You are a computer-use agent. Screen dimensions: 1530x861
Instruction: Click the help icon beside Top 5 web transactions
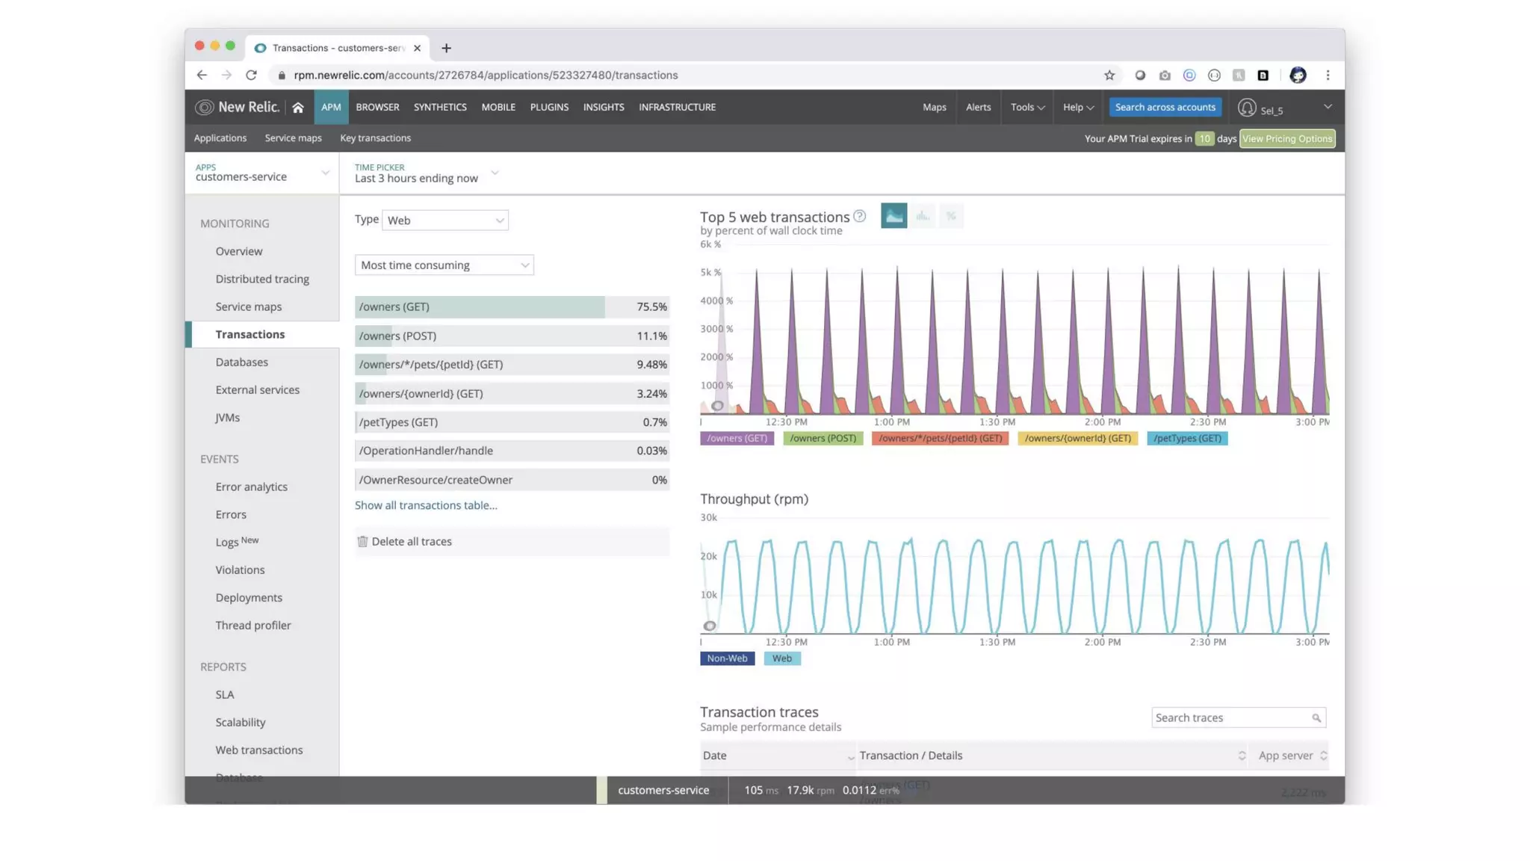860,216
